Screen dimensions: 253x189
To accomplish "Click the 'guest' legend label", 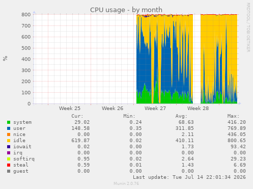I will click(x=21, y=171).
